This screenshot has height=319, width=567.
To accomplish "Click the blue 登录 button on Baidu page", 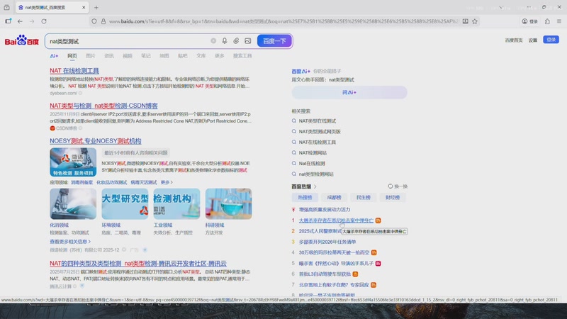I will click(551, 40).
